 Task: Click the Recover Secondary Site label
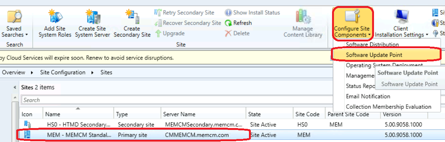click(192, 23)
